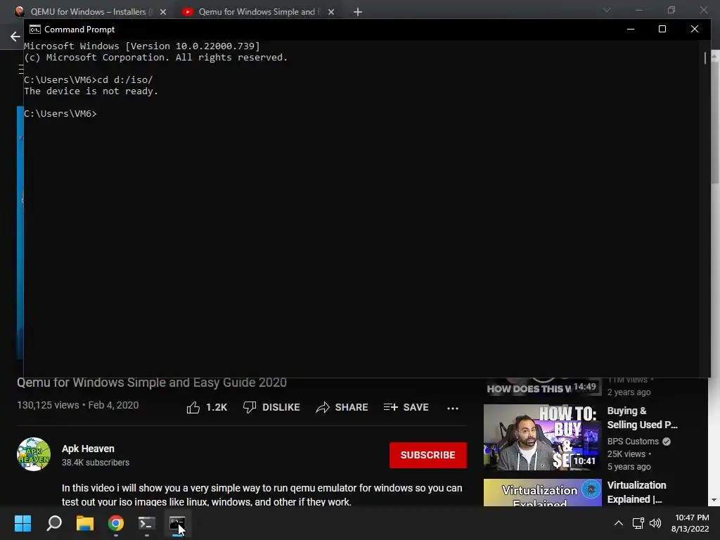
Task: Show hidden system tray icons
Action: (x=619, y=523)
